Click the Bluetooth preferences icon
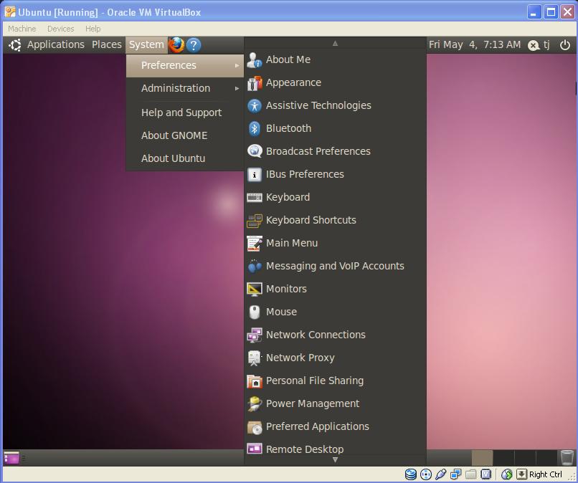578x483 pixels. point(255,128)
